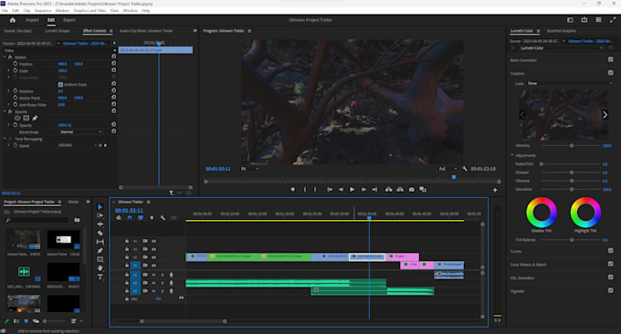Toggle Linked Selection in timeline
This screenshot has width=621, height=334.
(x=141, y=218)
